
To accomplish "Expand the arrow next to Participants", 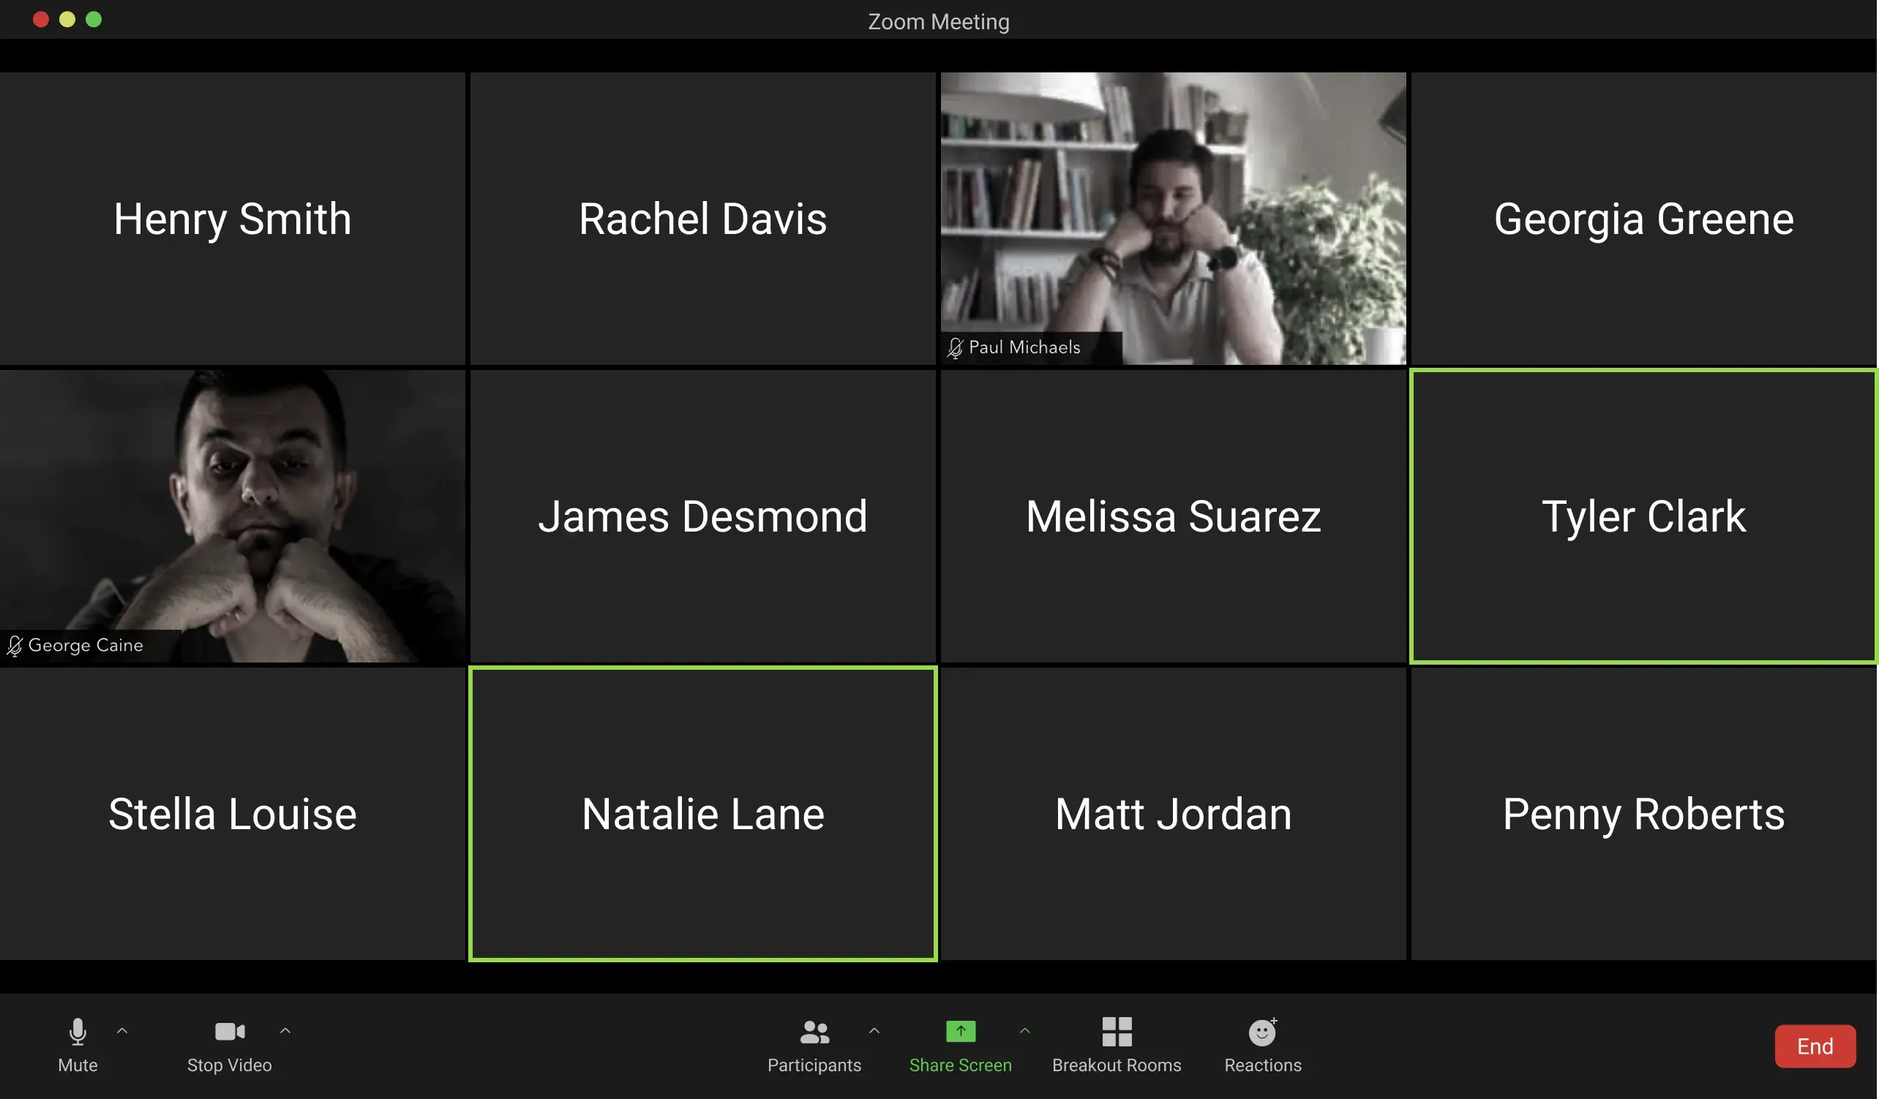I will click(x=874, y=1031).
